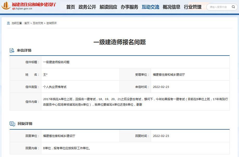Click the 回复详情 chat bubble icon

[12, 124]
